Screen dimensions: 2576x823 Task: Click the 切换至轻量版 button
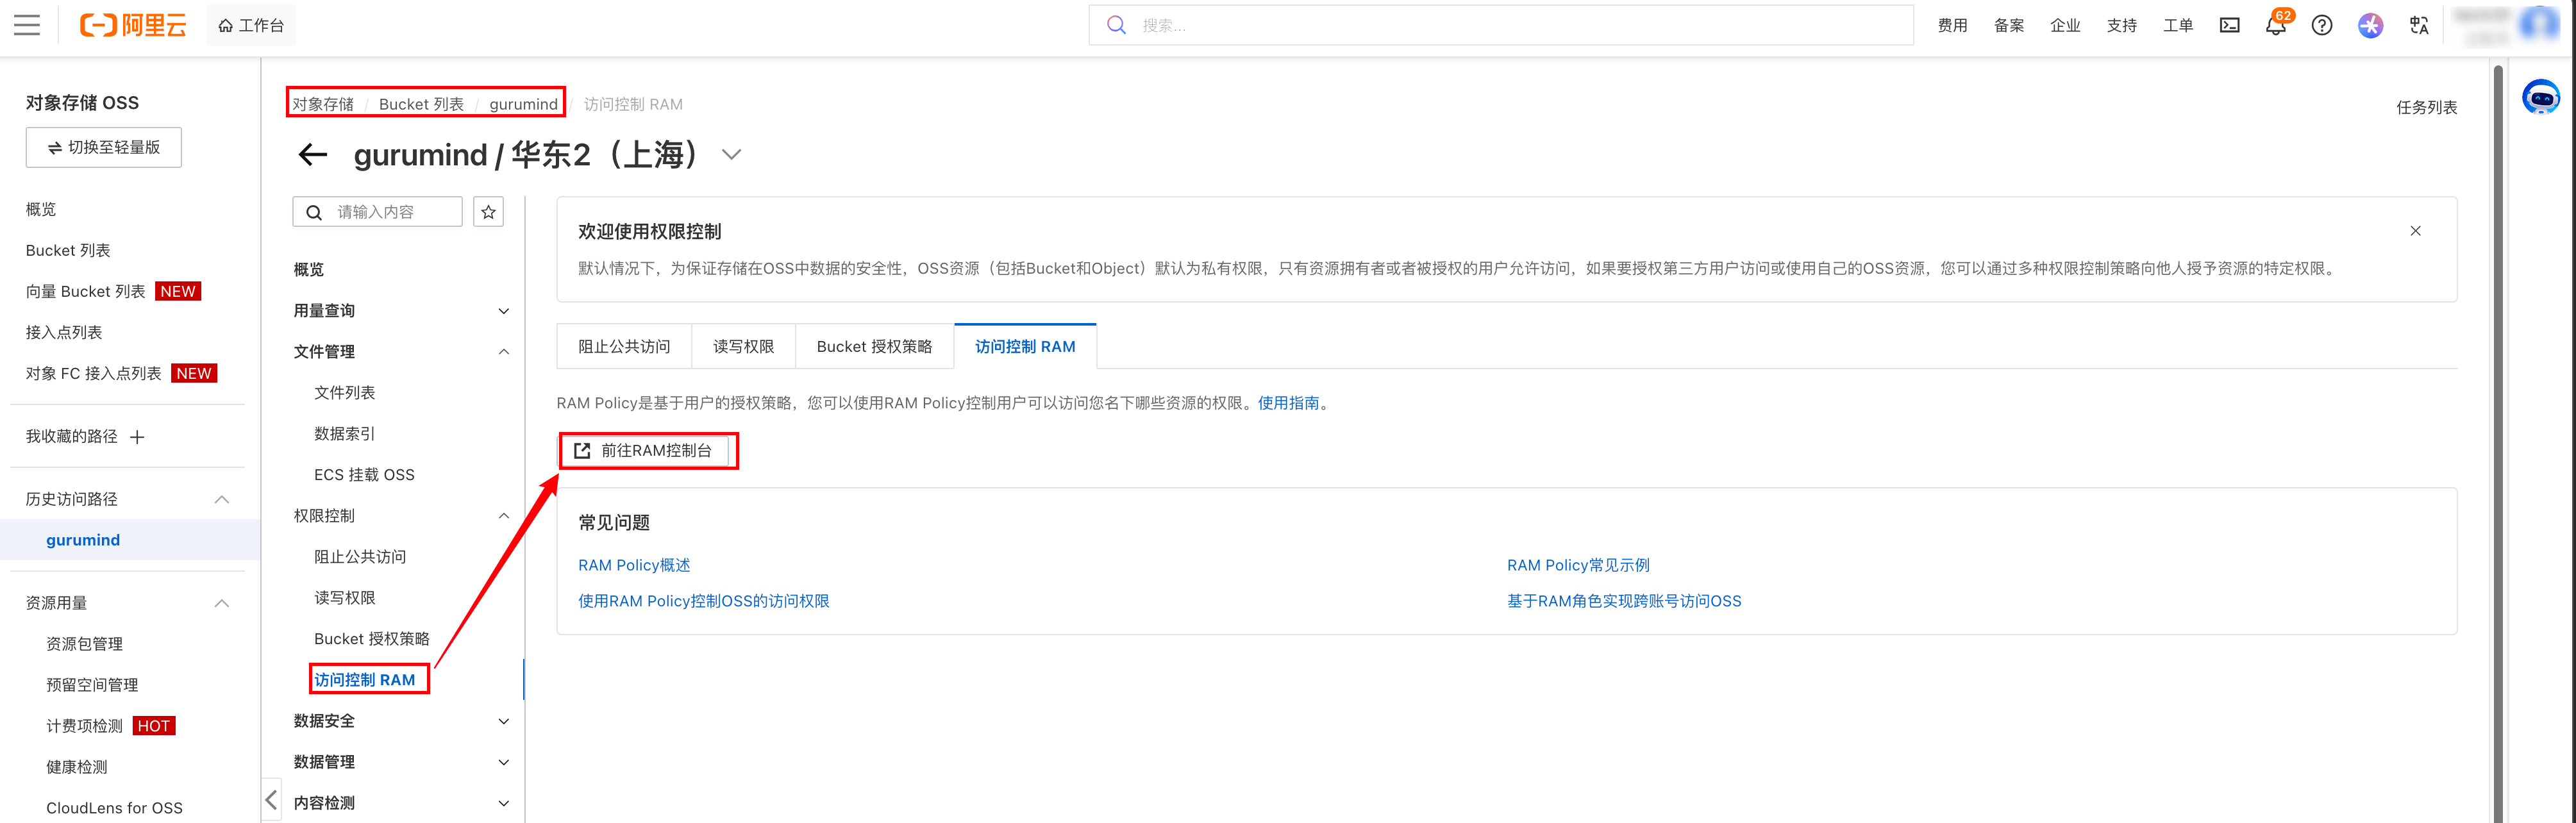click(104, 147)
